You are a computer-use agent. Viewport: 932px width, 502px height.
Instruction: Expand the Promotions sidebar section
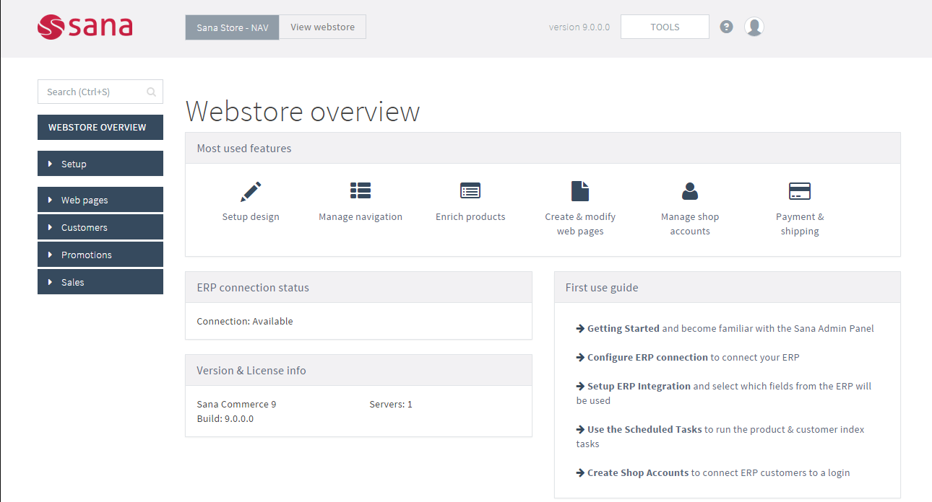coord(100,255)
